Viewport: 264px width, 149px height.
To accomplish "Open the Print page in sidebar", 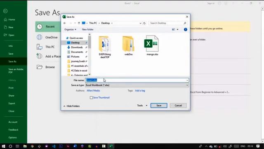I will pyautogui.click(x=11, y=88).
